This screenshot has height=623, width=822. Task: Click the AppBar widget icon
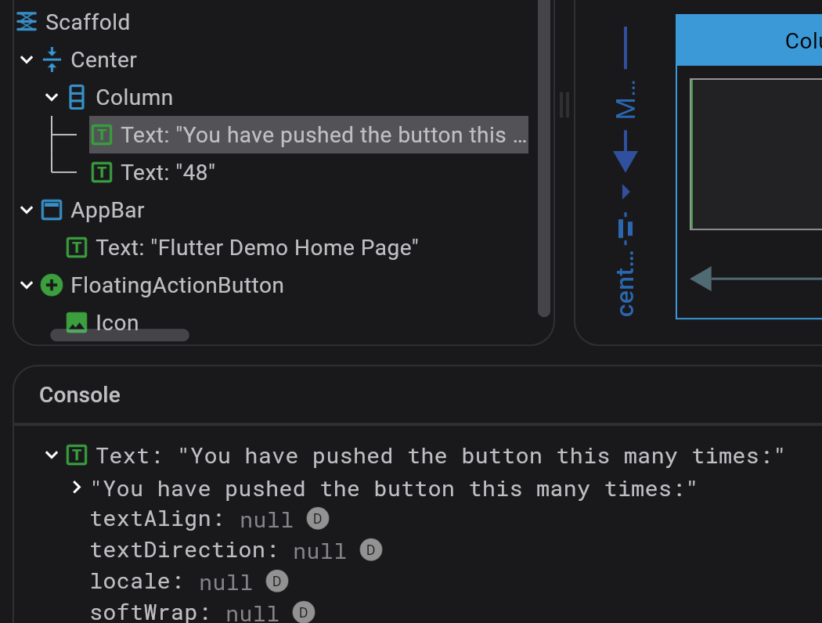tap(50, 210)
